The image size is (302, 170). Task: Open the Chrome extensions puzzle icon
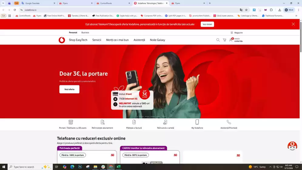point(271,10)
